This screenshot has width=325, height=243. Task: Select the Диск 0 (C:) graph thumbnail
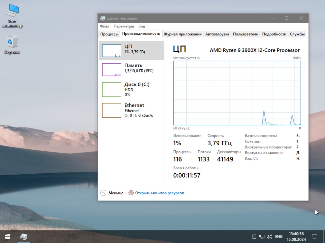pyautogui.click(x=111, y=90)
